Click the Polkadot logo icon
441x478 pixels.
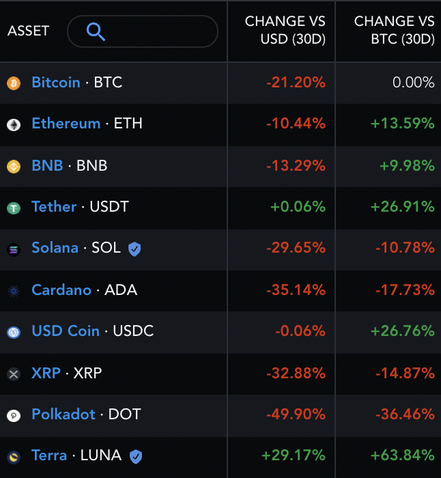14,415
